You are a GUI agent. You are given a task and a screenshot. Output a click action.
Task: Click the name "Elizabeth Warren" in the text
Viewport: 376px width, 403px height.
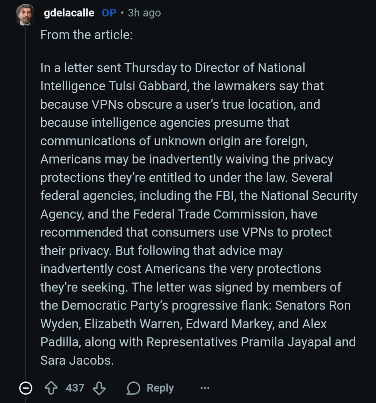click(133, 324)
